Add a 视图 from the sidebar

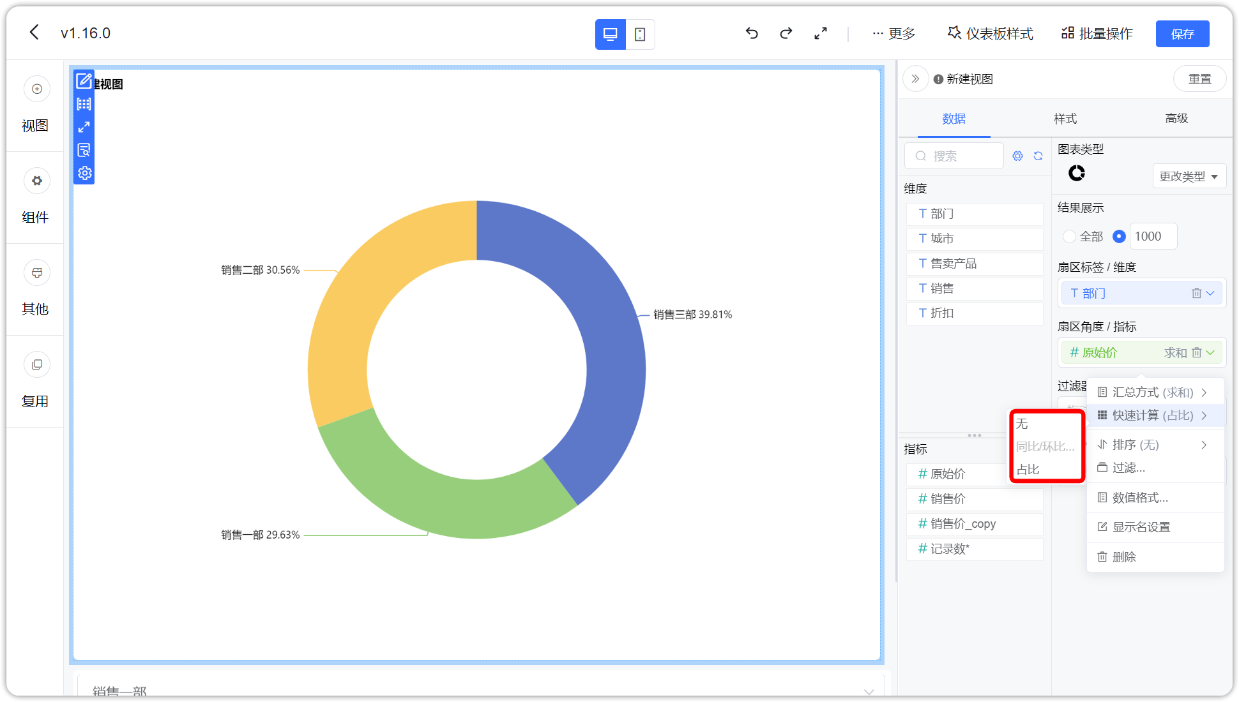pyautogui.click(x=36, y=105)
